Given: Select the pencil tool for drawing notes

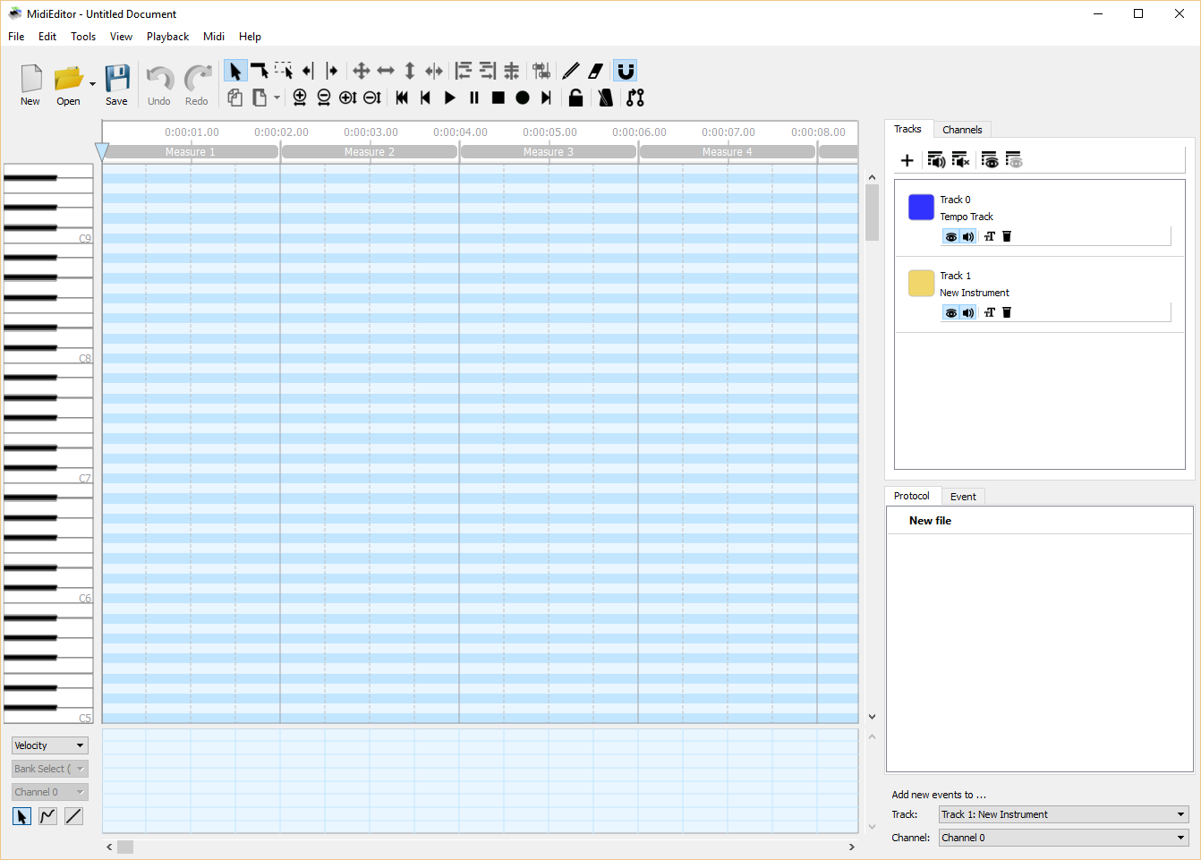Looking at the screenshot, I should coord(571,71).
